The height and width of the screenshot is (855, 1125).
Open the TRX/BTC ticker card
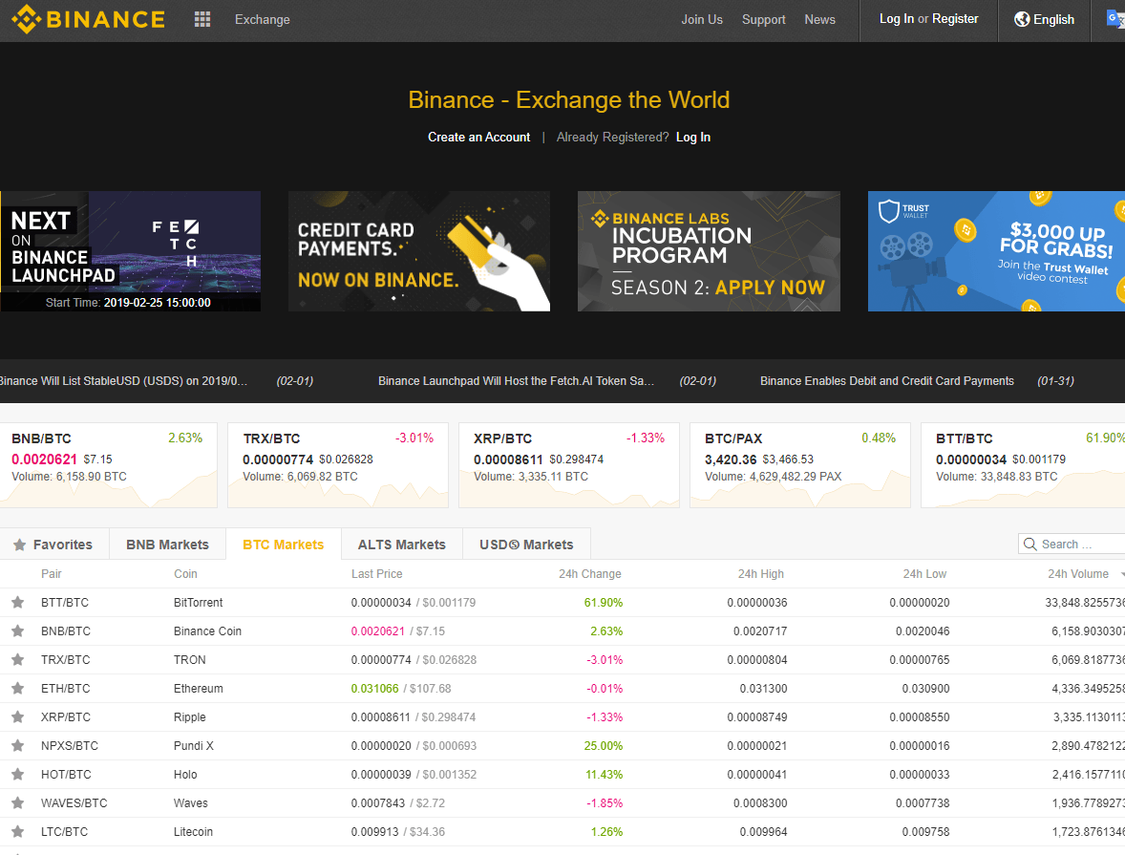click(338, 465)
